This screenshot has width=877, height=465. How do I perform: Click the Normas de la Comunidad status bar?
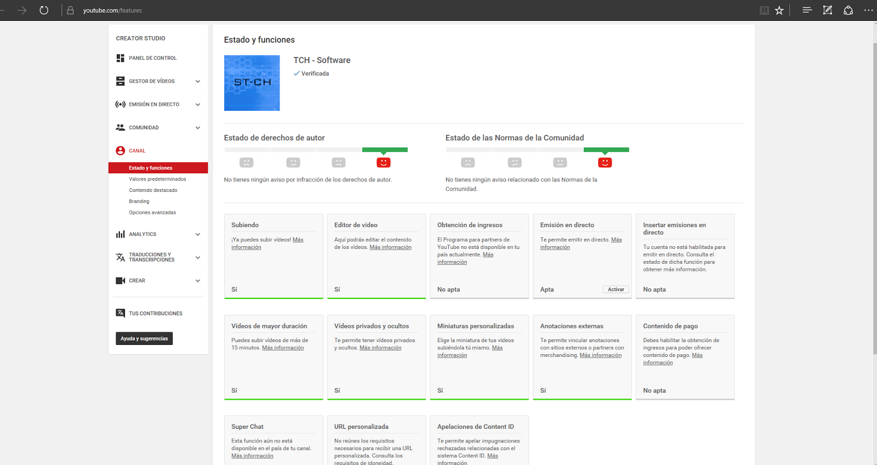click(537, 150)
